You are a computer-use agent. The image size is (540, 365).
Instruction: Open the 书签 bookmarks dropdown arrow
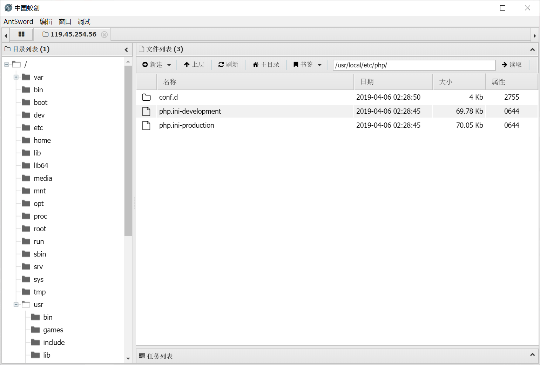(319, 64)
